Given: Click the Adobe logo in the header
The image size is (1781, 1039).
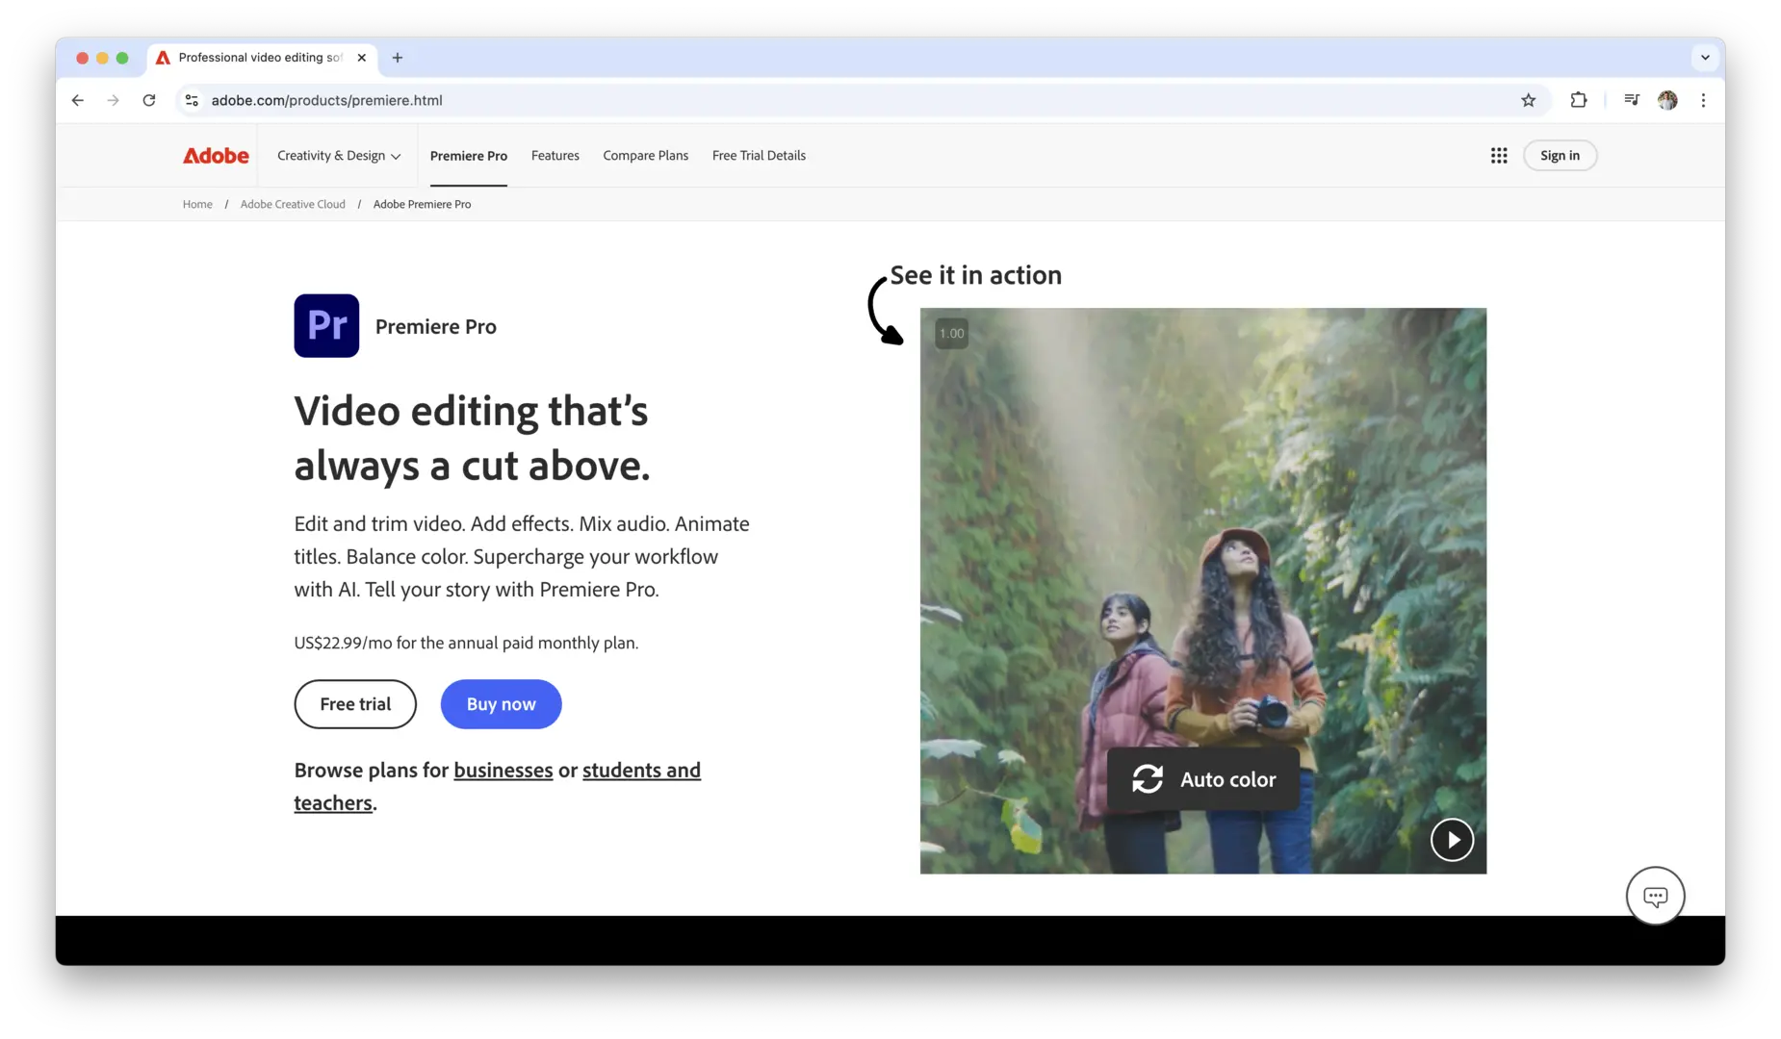Looking at the screenshot, I should 216,156.
